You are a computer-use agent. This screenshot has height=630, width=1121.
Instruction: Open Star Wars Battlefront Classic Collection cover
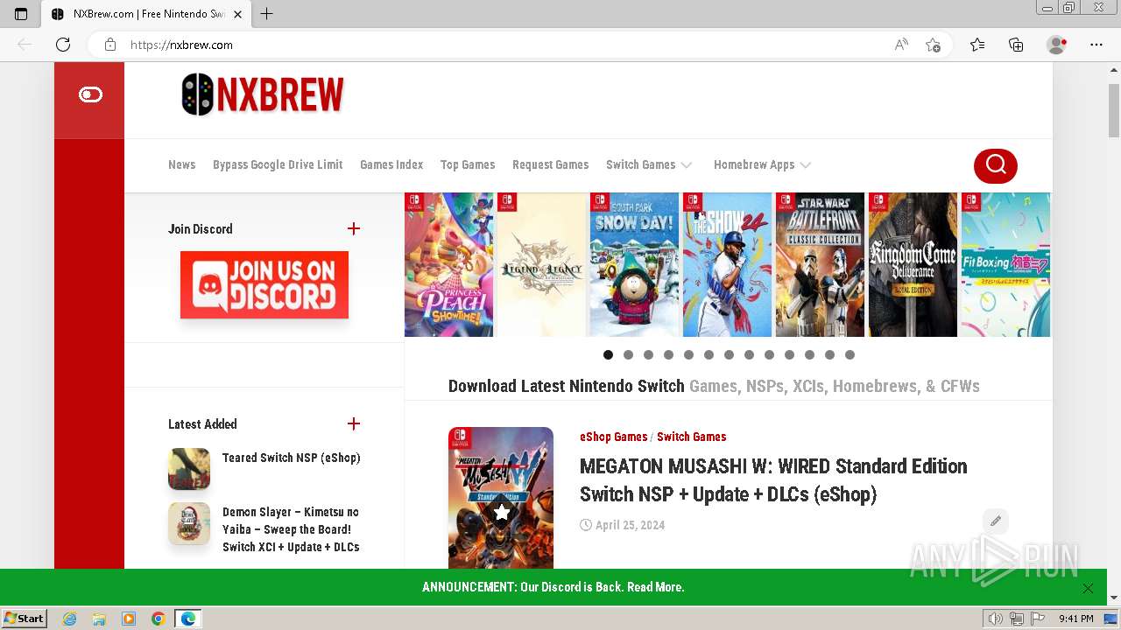(x=821, y=265)
